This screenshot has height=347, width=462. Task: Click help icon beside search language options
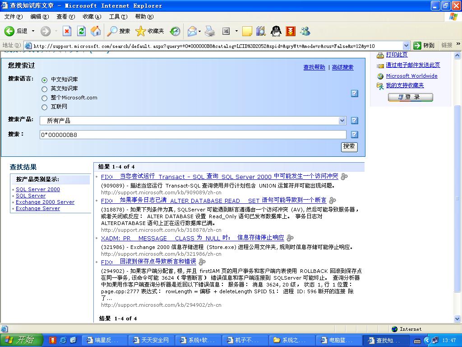[355, 94]
